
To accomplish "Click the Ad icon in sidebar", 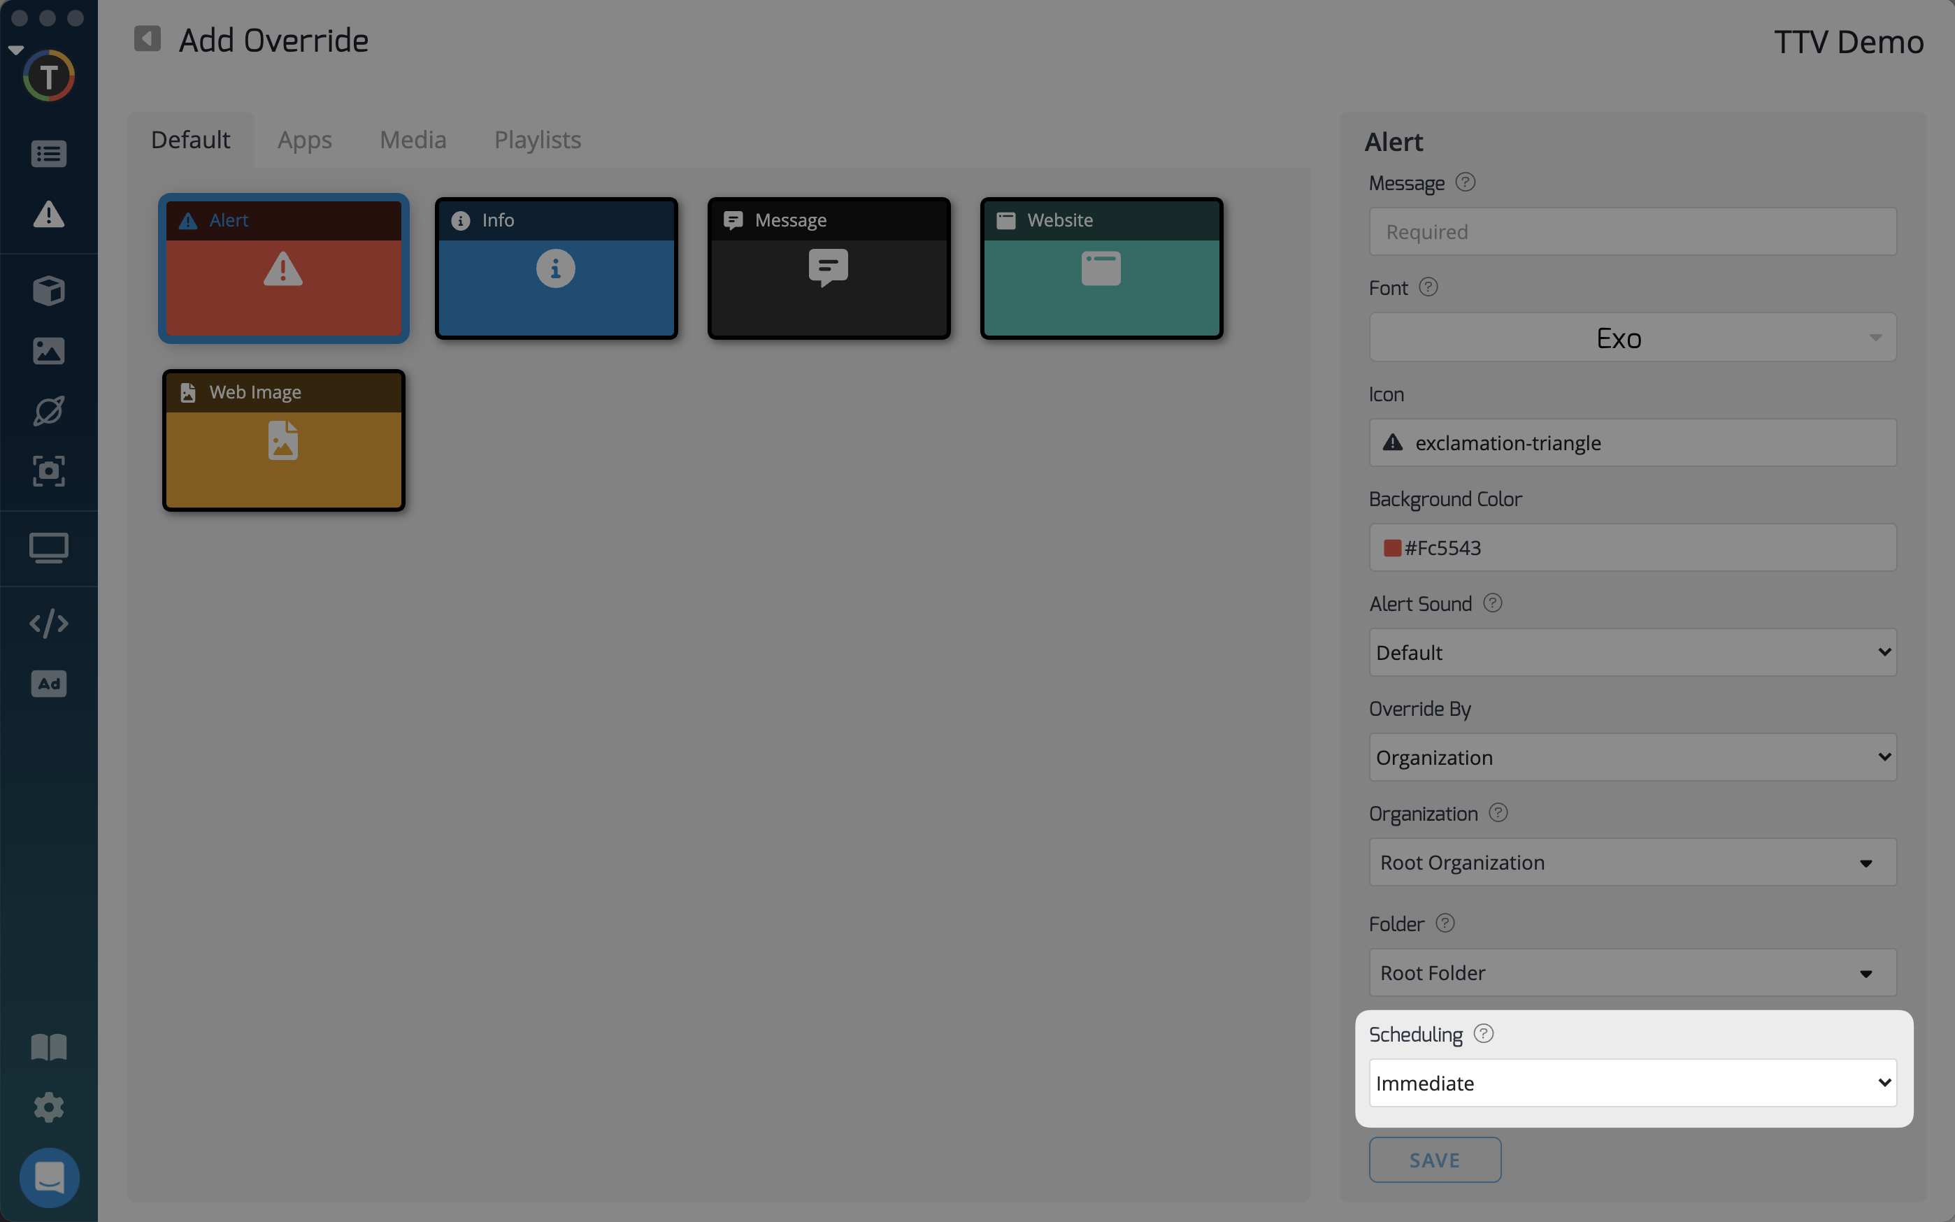I will (x=48, y=684).
